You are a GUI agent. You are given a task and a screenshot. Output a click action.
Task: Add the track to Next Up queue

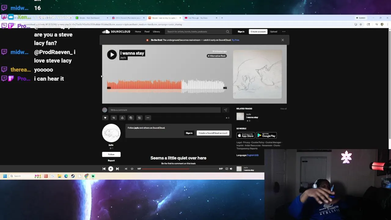tap(139, 118)
